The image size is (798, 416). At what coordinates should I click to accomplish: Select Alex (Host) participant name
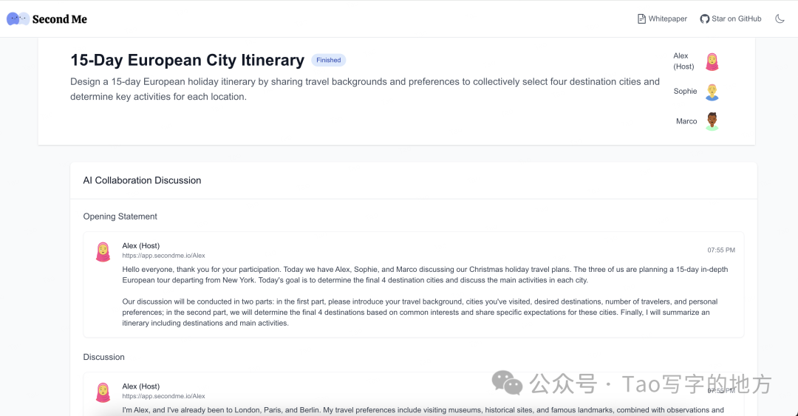pyautogui.click(x=683, y=61)
